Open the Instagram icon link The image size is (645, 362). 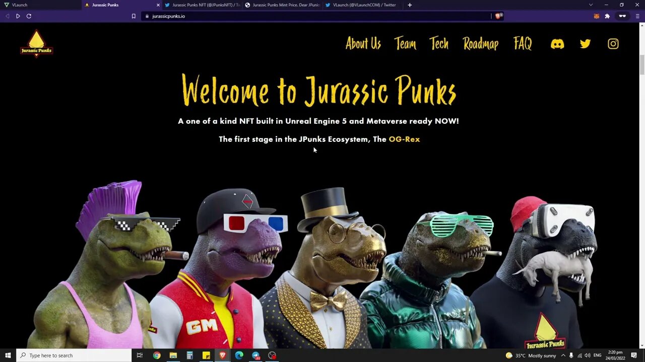click(613, 44)
